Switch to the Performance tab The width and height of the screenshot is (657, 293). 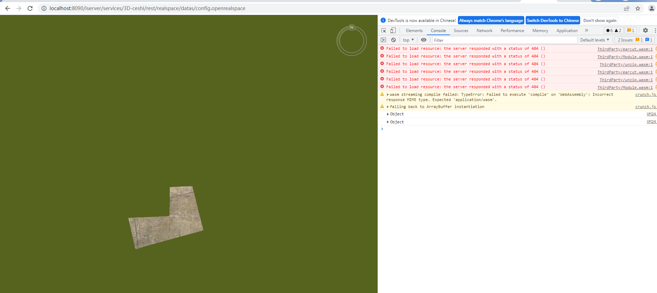point(512,31)
